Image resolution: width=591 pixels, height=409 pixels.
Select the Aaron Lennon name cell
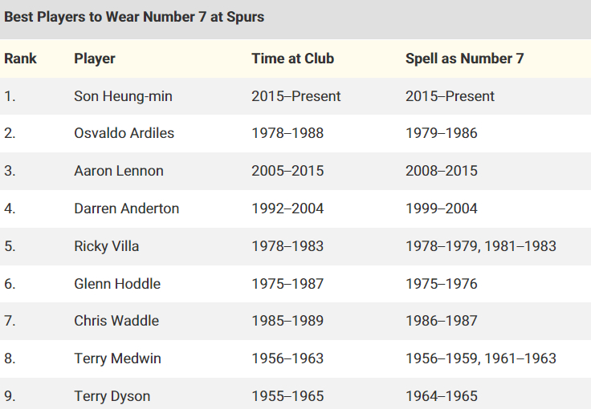[x=119, y=171]
